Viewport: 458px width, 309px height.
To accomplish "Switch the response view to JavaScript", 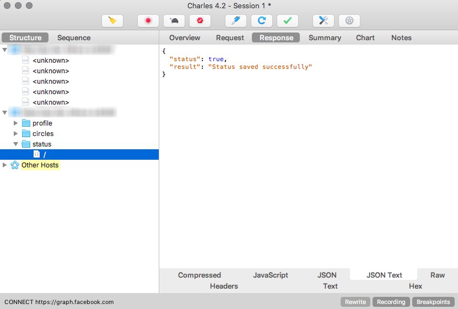I will [271, 275].
